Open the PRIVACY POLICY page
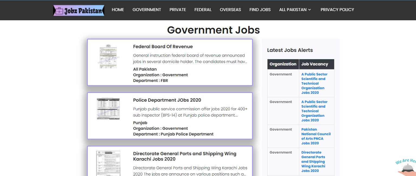 tap(337, 10)
